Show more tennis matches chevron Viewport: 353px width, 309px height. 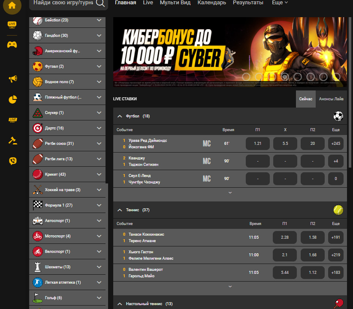click(230, 287)
